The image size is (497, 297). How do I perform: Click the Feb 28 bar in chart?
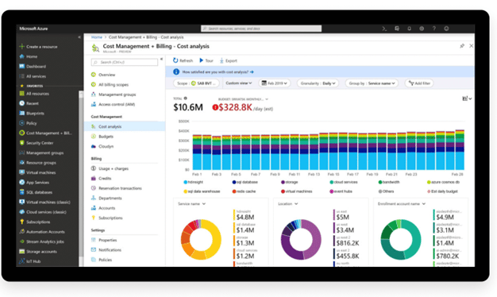pyautogui.click(x=460, y=149)
